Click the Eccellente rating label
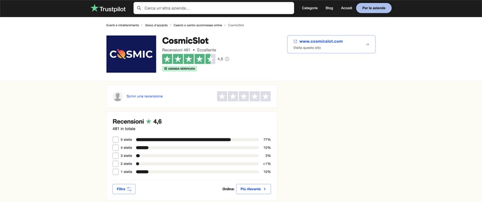The height and width of the screenshot is (202, 482). 207,50
